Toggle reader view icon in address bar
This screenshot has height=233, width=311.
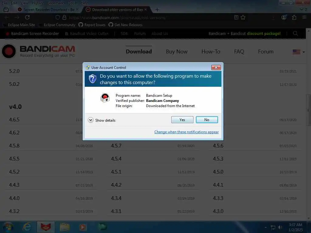[x=236, y=17]
